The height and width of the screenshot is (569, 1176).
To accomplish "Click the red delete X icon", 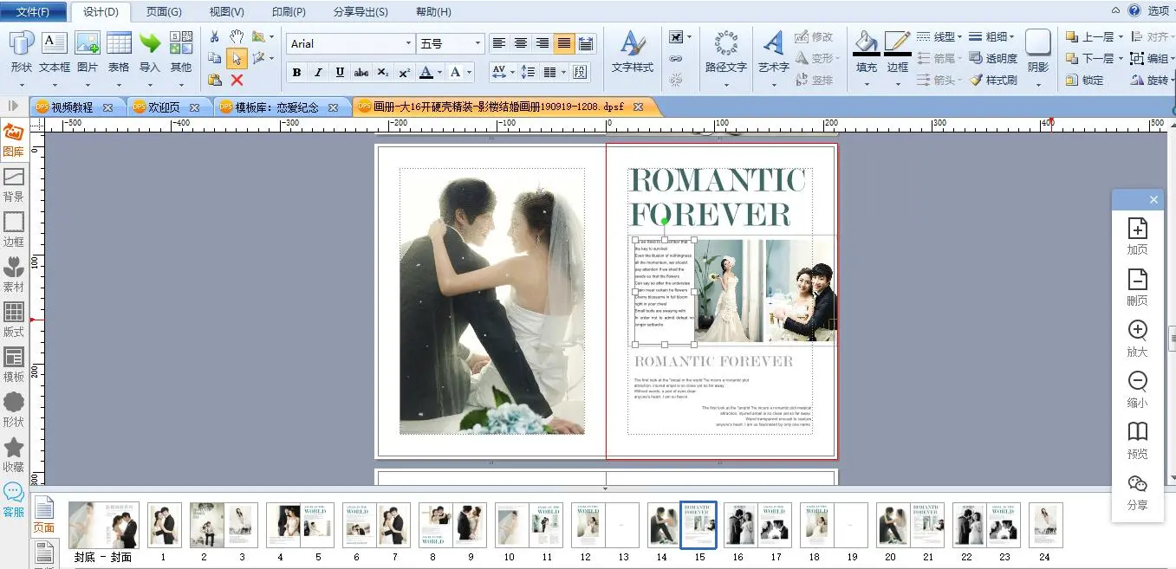I will pyautogui.click(x=237, y=80).
